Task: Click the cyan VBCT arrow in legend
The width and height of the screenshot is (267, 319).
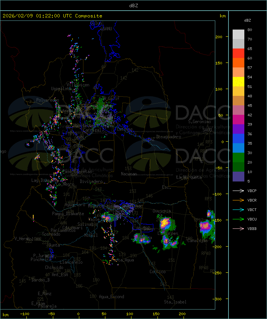Action: tap(238, 210)
